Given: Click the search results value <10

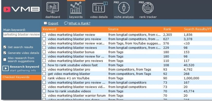Looking at the screenshot, I should pyautogui.click(x=187, y=43).
